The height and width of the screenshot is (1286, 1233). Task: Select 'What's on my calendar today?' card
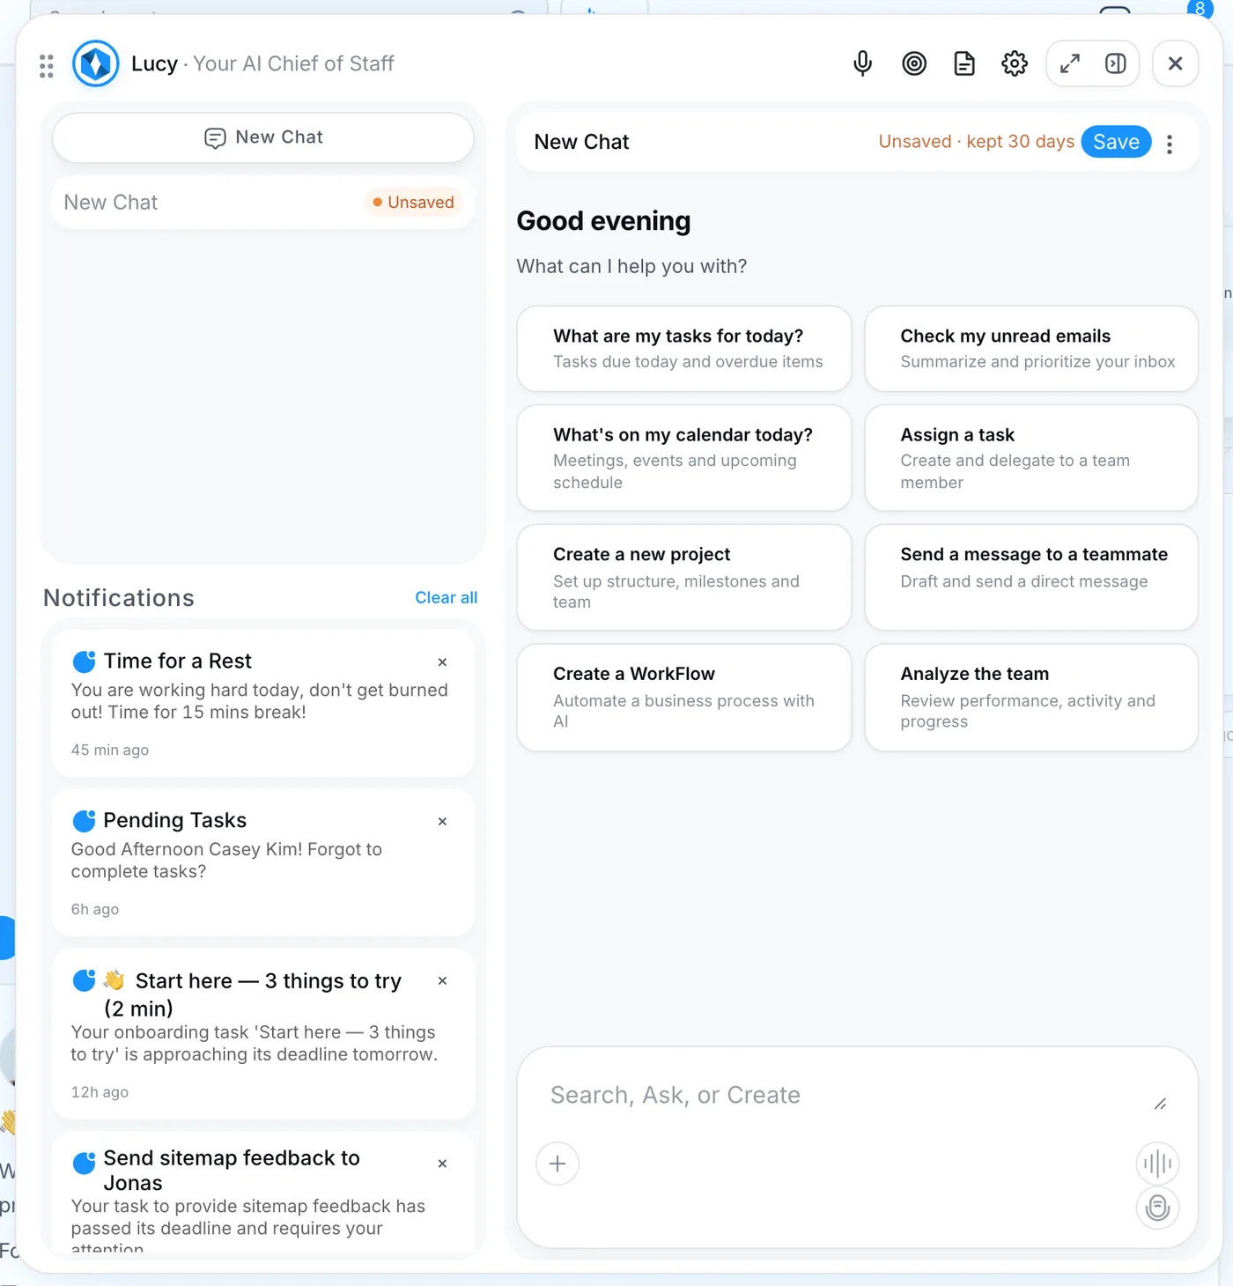coord(684,458)
